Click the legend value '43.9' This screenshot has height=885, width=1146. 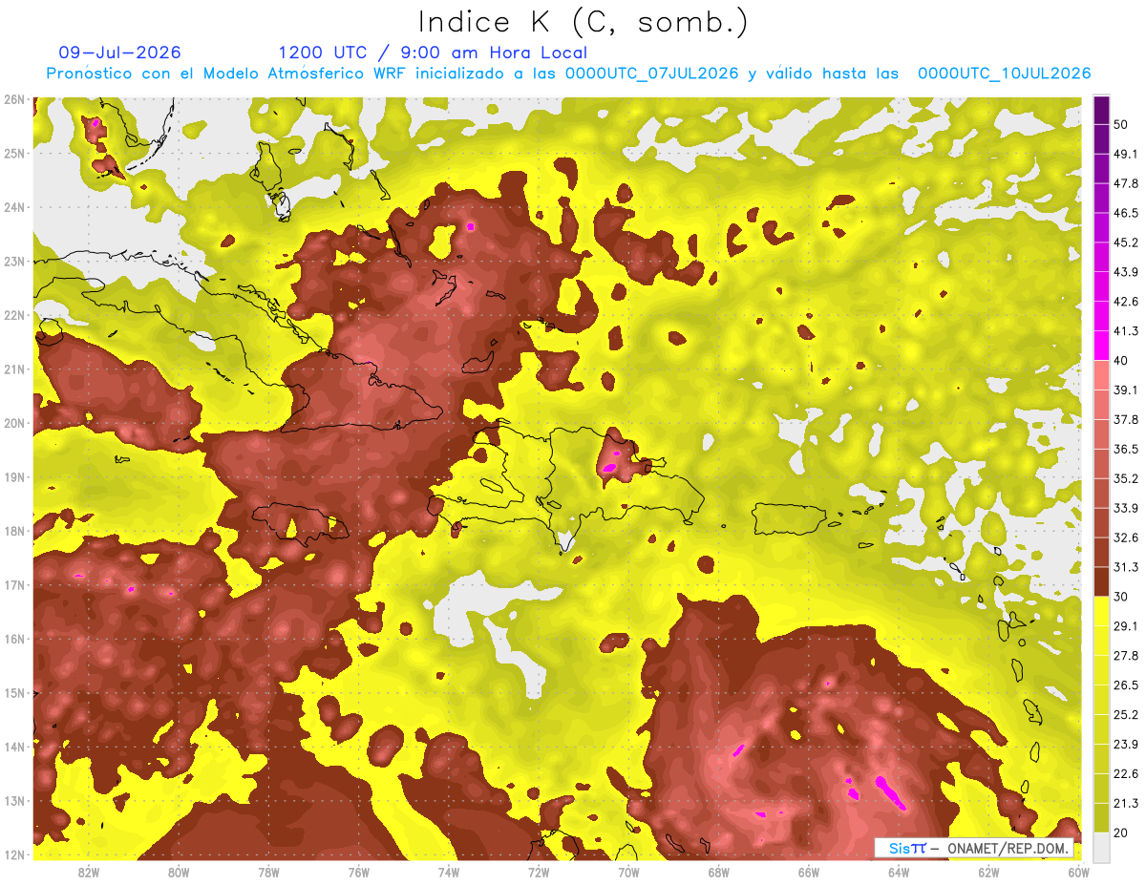1125,272
